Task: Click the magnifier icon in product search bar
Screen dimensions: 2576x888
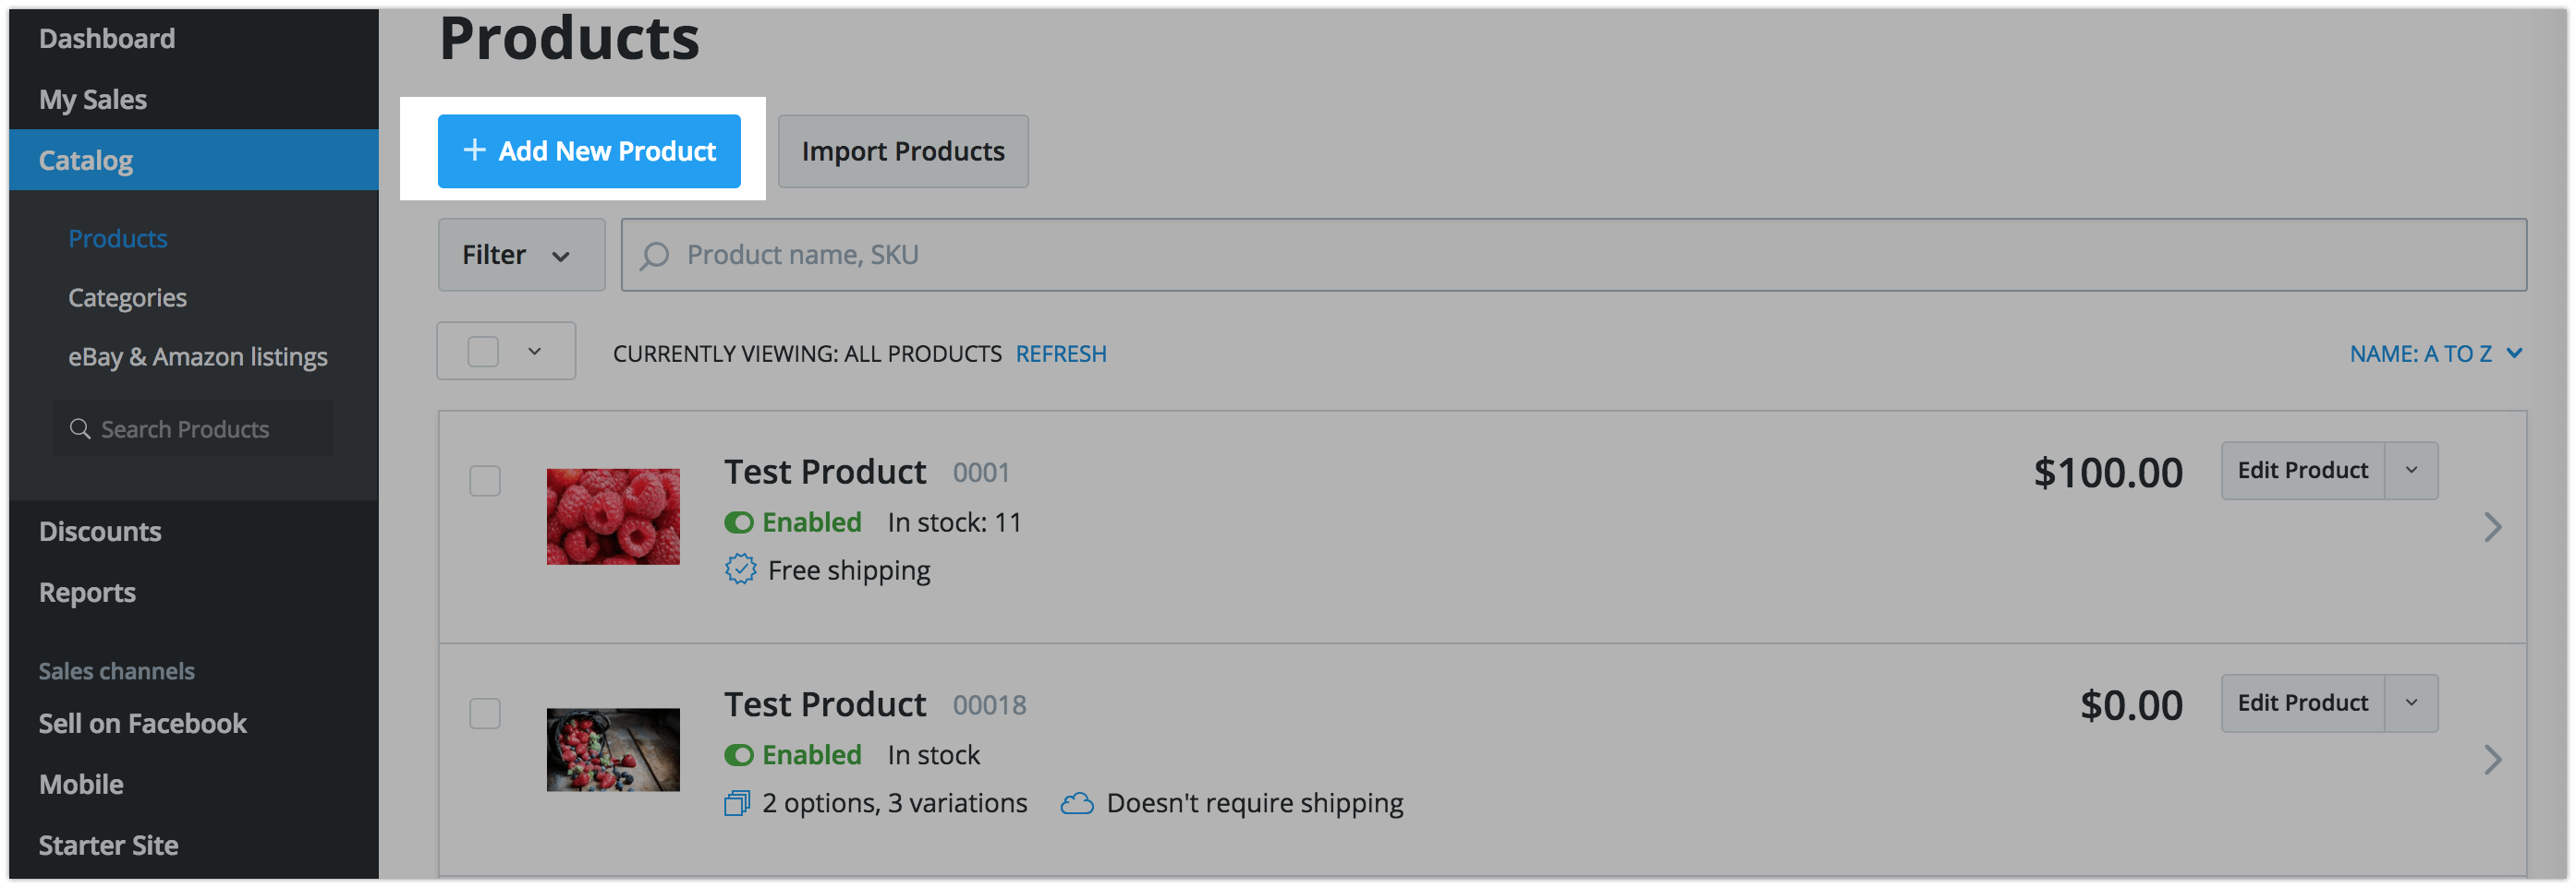Action: (655, 256)
